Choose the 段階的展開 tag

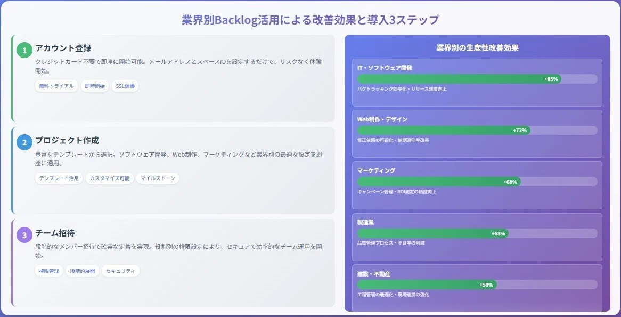(x=83, y=271)
